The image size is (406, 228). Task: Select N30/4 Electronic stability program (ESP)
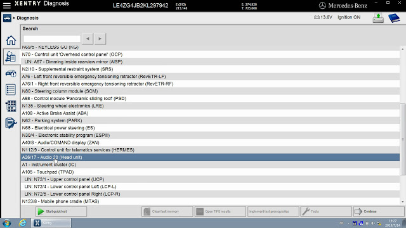tap(210, 135)
